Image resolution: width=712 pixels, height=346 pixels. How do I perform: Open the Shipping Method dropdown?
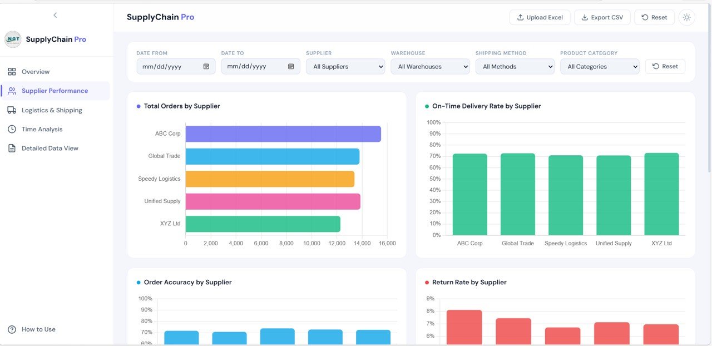515,67
